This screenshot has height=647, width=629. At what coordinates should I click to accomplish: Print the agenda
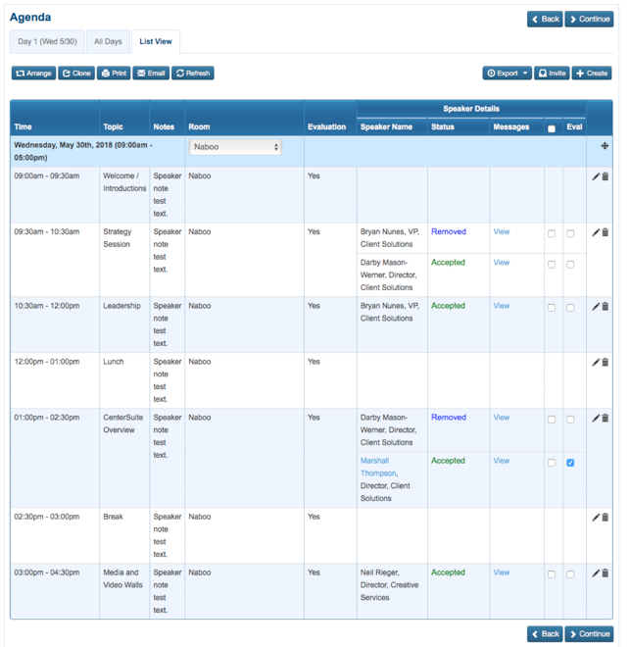point(114,74)
